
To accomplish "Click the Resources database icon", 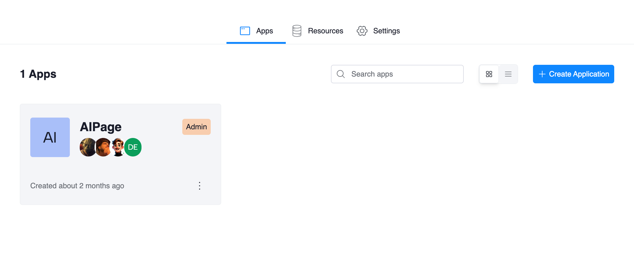I will (297, 31).
